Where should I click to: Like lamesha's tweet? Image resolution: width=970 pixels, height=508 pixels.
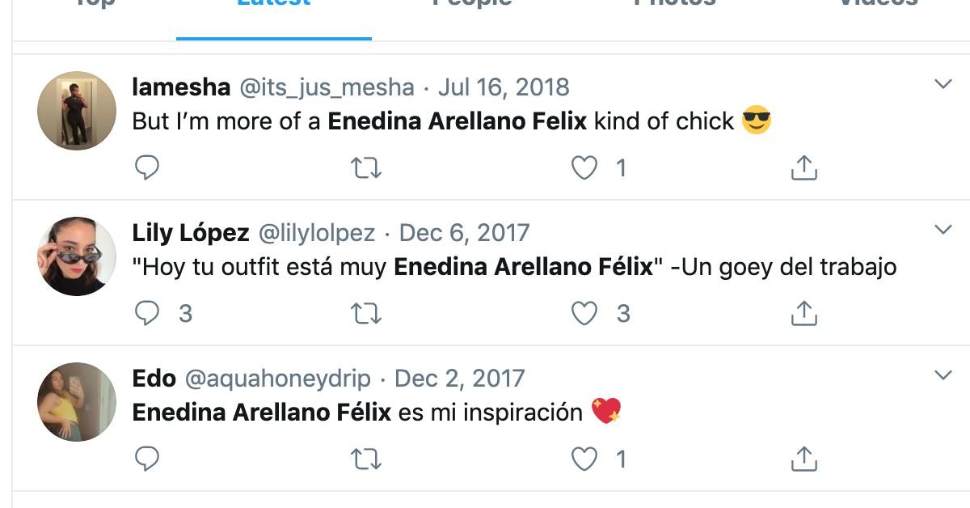(584, 168)
